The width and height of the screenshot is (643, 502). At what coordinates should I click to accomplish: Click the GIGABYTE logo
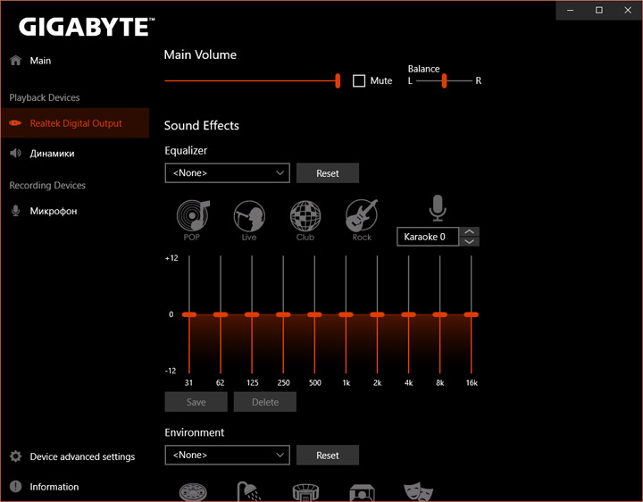[87, 27]
